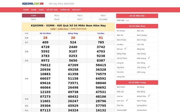Switch to Thứ 3 tab
The height and width of the screenshot is (112, 180).
(x=80, y=15)
